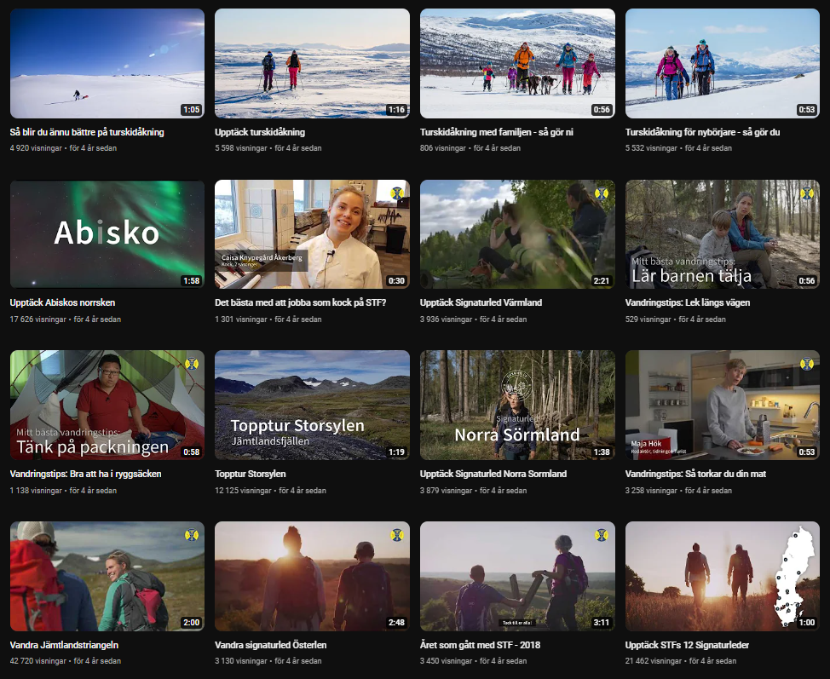
Task: Click title Vandringstips: Bra att ha i ryggsäcken
Action: [x=85, y=474]
